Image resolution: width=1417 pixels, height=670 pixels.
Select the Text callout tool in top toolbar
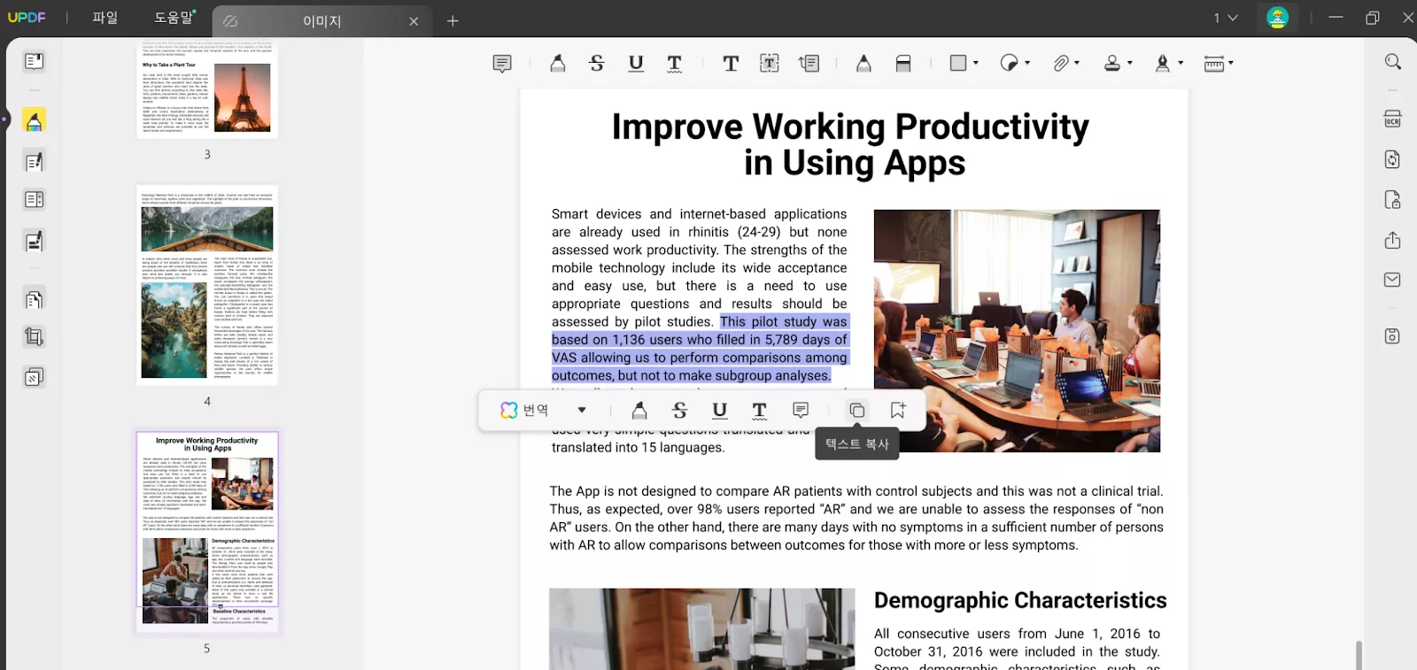(x=809, y=64)
